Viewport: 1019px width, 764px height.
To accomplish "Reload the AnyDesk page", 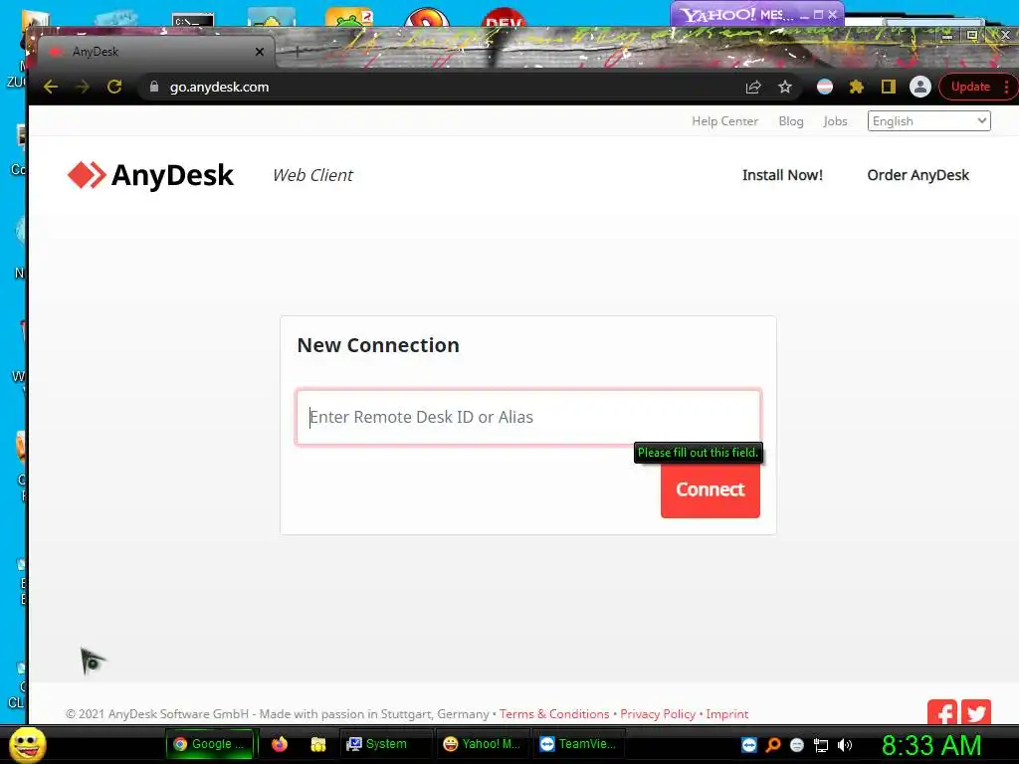I will [x=114, y=87].
